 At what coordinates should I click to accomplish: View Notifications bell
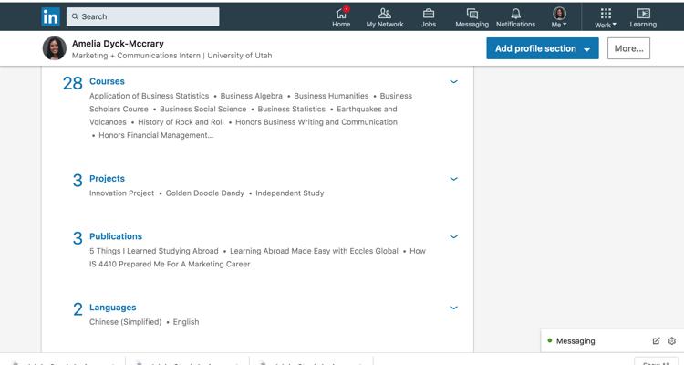515,17
